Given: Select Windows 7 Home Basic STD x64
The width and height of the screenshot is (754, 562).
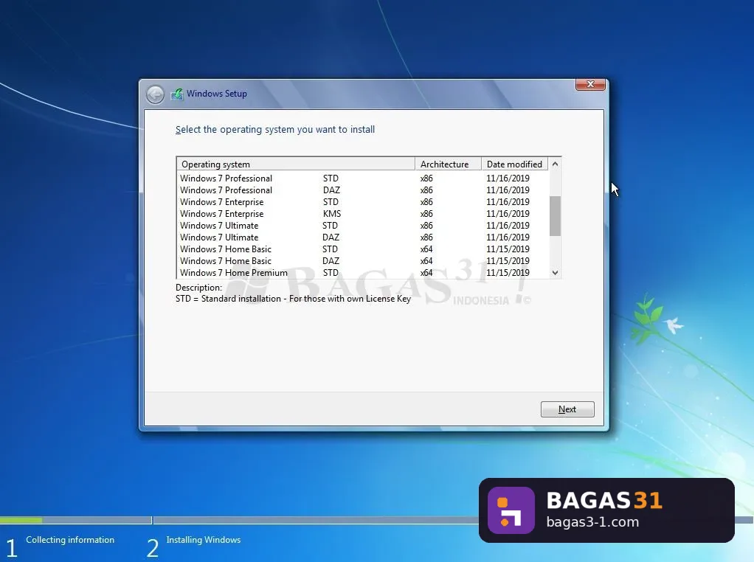Looking at the screenshot, I should point(362,249).
